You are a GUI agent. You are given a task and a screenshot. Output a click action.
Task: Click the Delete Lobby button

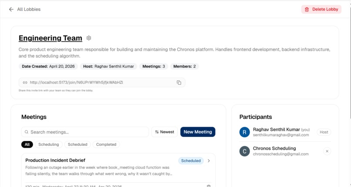click(x=321, y=10)
